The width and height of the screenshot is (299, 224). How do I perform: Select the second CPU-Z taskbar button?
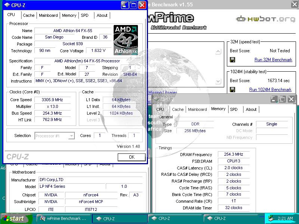tap(175, 218)
